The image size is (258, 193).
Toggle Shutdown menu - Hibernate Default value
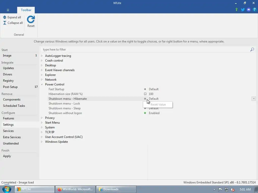tap(153, 99)
